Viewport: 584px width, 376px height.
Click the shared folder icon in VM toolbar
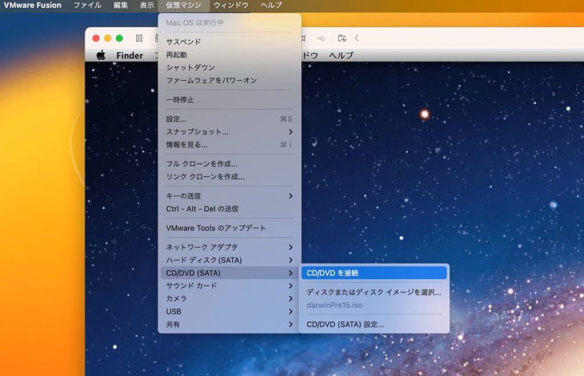point(342,38)
